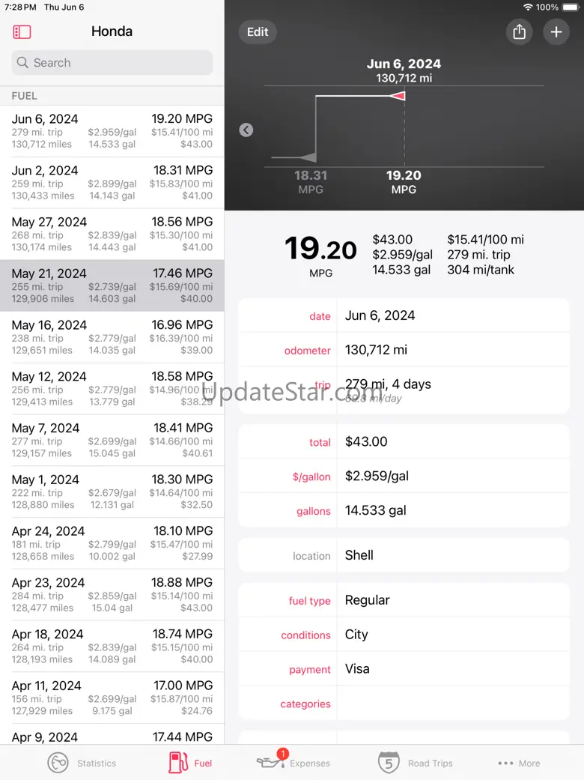The width and height of the screenshot is (584, 780).
Task: Select the Fuel pump tab
Action: [190, 763]
